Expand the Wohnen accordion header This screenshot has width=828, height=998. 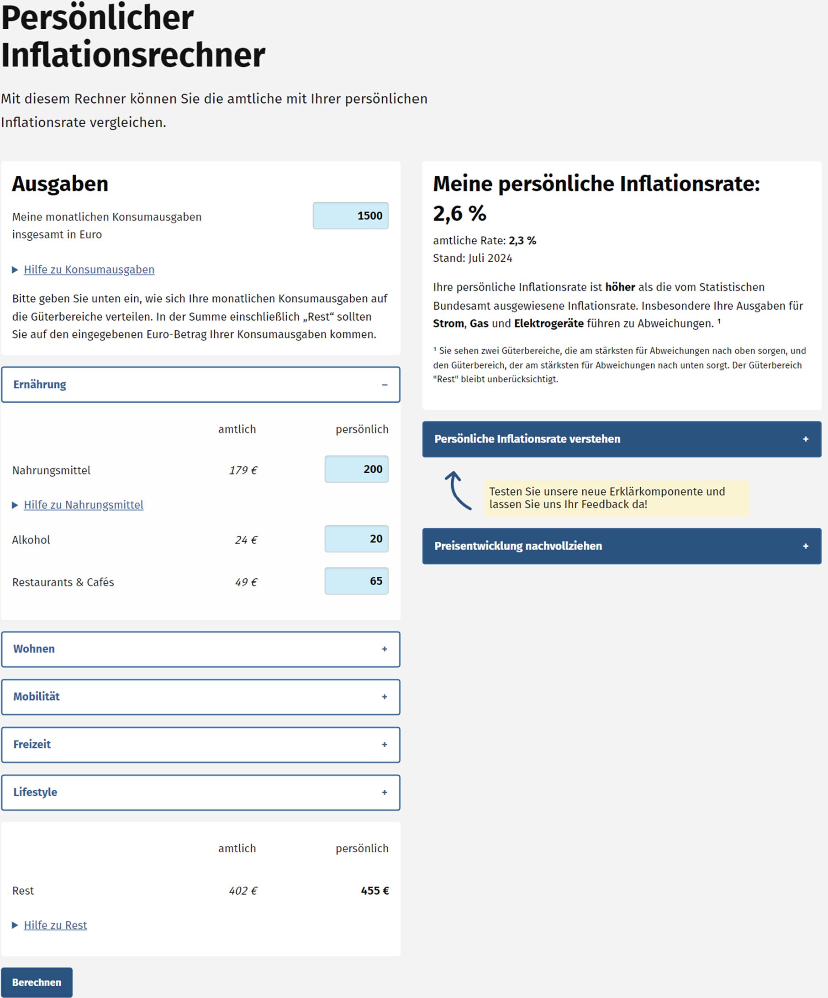click(200, 649)
